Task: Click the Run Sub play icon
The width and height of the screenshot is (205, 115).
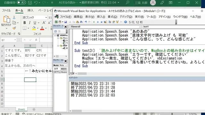Action: pos(94,22)
